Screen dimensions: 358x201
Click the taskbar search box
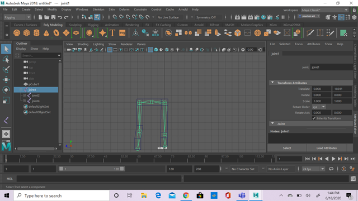pos(62,195)
